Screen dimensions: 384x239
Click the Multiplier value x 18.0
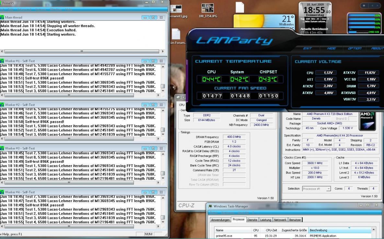pyautogui.click(x=315, y=168)
